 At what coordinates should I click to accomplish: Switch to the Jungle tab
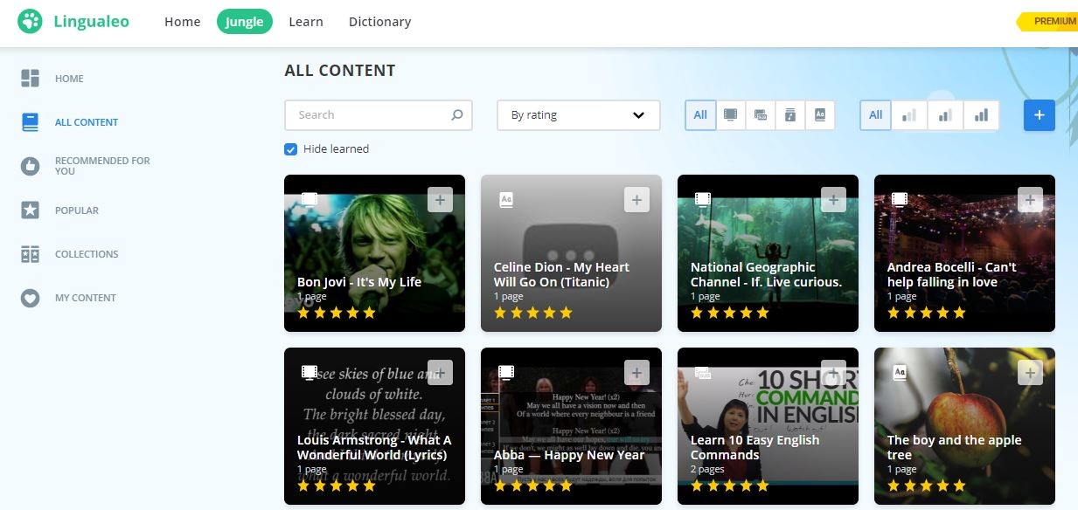pyautogui.click(x=245, y=22)
